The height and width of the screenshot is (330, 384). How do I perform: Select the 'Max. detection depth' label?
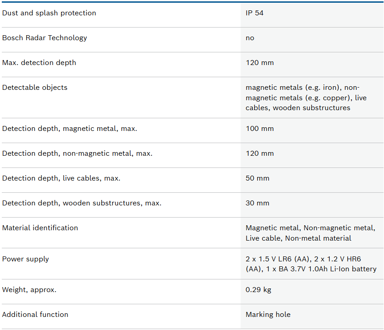pos(39,63)
